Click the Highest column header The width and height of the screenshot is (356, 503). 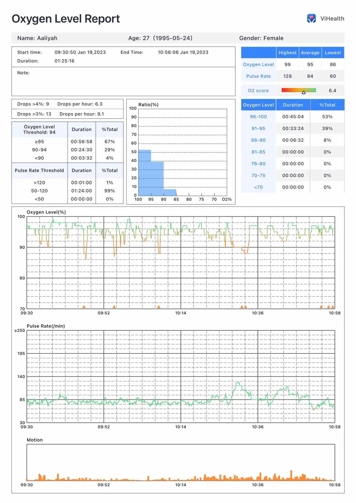click(x=287, y=53)
